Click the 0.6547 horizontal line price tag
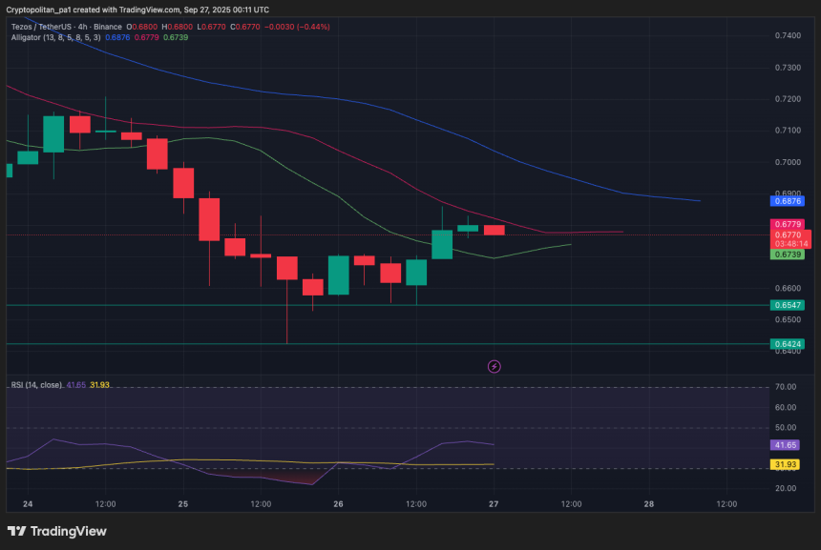Image resolution: width=821 pixels, height=550 pixels. (787, 305)
